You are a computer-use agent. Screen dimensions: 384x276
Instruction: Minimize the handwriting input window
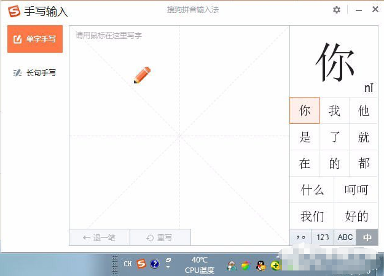359,10
